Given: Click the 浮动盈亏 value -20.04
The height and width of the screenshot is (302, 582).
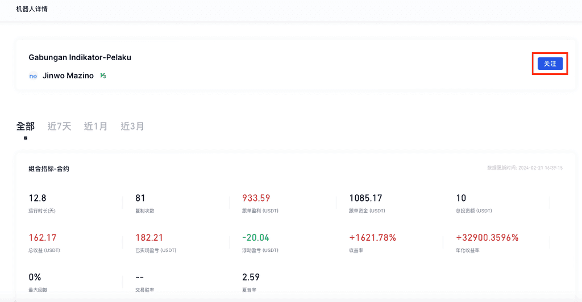Looking at the screenshot, I should click(x=256, y=237).
